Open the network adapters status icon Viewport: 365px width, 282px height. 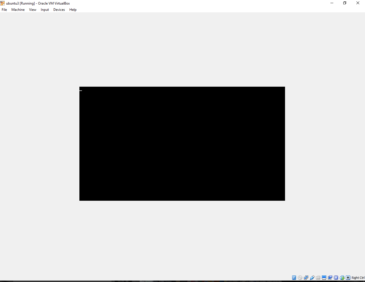click(306, 278)
